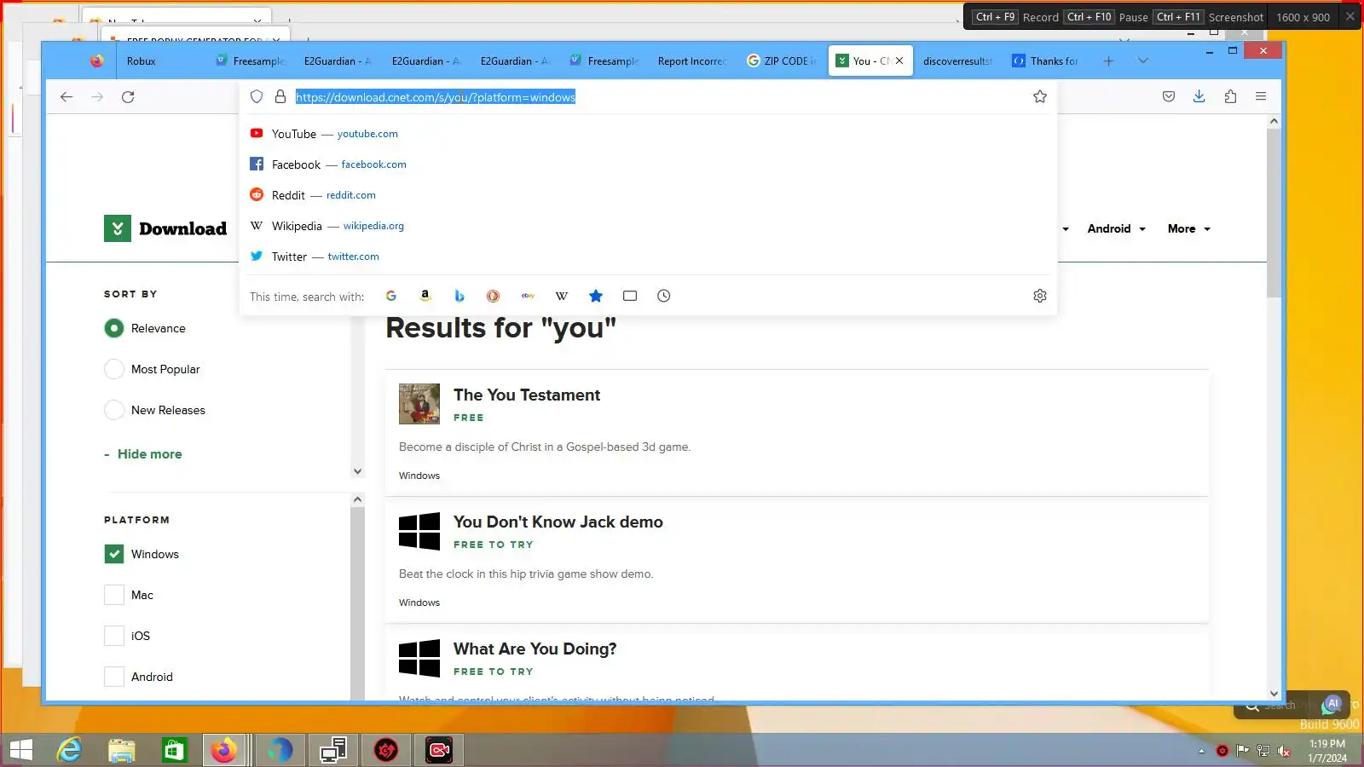Image resolution: width=1364 pixels, height=767 pixels.
Task: Open the Windows Store taskbar icon
Action: (175, 750)
